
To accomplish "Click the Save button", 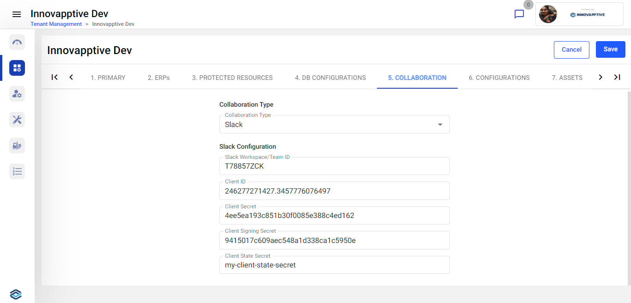I will click(x=611, y=49).
